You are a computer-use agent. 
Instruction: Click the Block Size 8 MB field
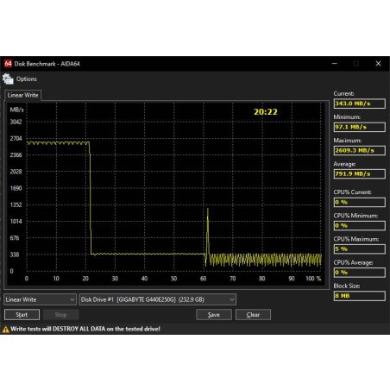(x=359, y=296)
